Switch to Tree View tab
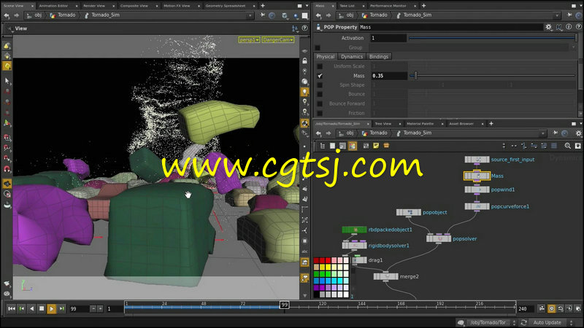The height and width of the screenshot is (328, 584). tap(383, 123)
